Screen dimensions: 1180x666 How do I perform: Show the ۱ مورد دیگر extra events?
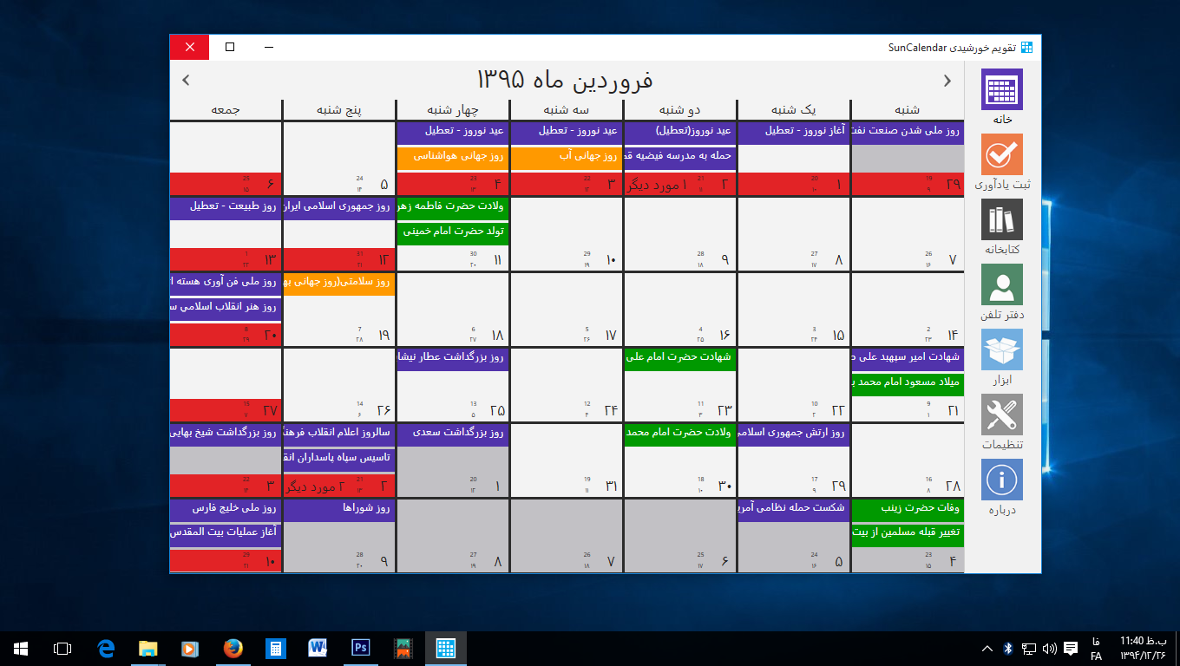[x=659, y=184]
